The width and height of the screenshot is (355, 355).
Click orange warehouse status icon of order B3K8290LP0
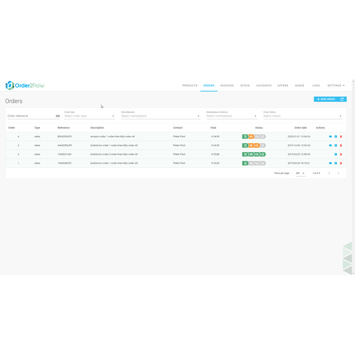coord(251,137)
